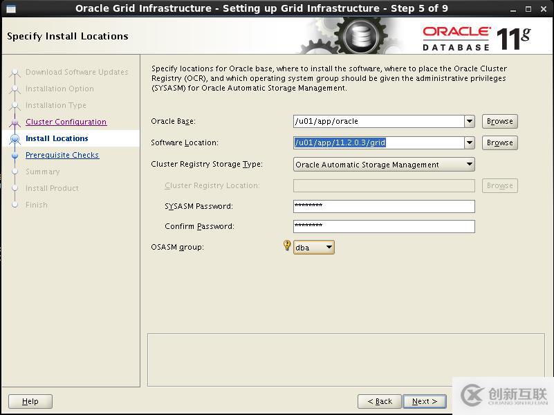The width and height of the screenshot is (554, 415).
Task: Click the Installation Option step label
Action: coord(59,89)
